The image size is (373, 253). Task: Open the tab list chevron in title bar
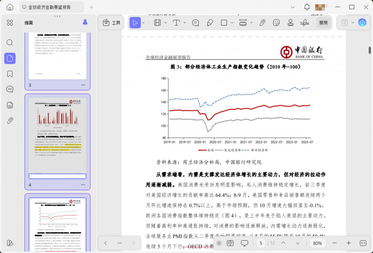(x=292, y=7)
